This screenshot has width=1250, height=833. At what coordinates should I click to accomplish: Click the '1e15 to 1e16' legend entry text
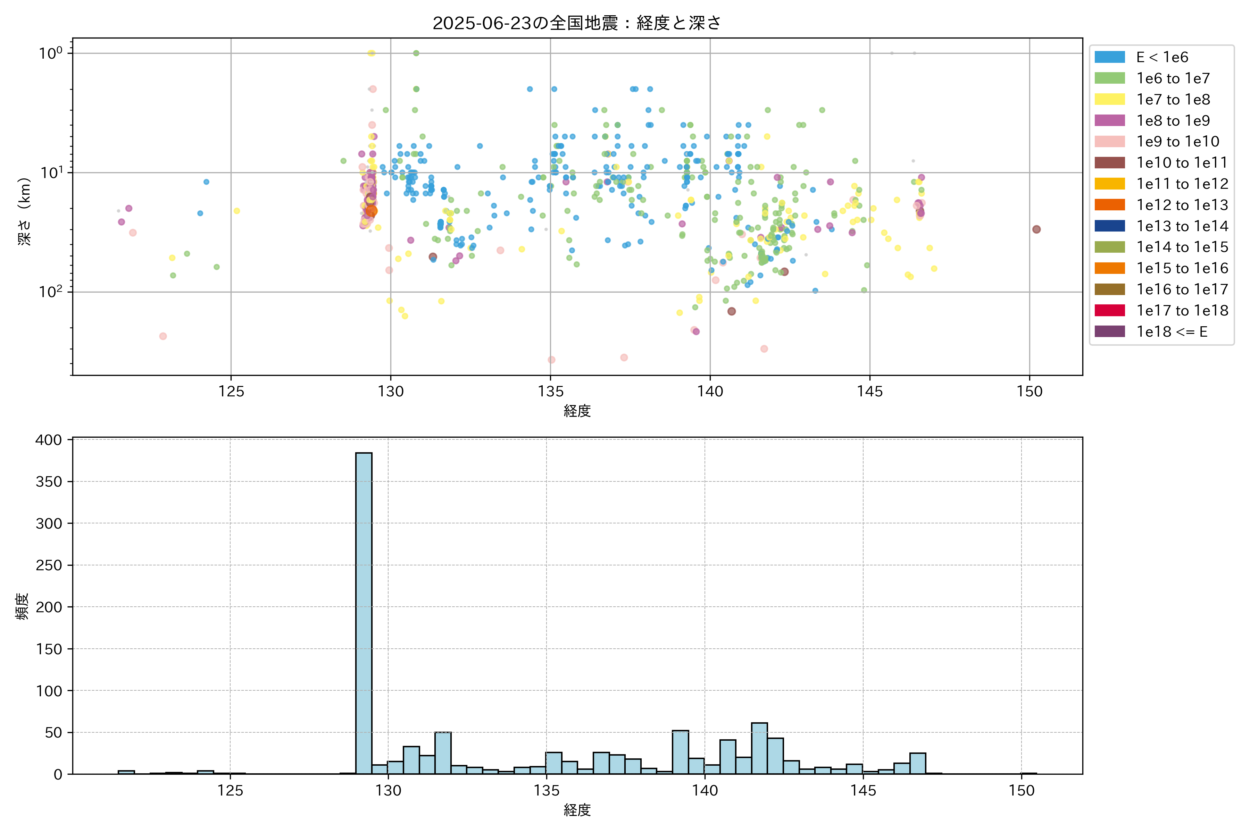pyautogui.click(x=1182, y=268)
